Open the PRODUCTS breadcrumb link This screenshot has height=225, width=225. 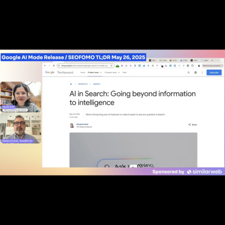[83, 84]
